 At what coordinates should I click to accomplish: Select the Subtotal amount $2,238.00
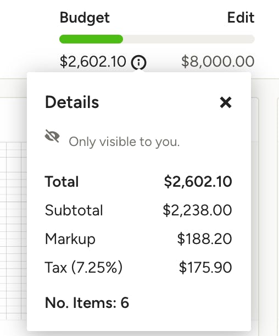point(197,210)
